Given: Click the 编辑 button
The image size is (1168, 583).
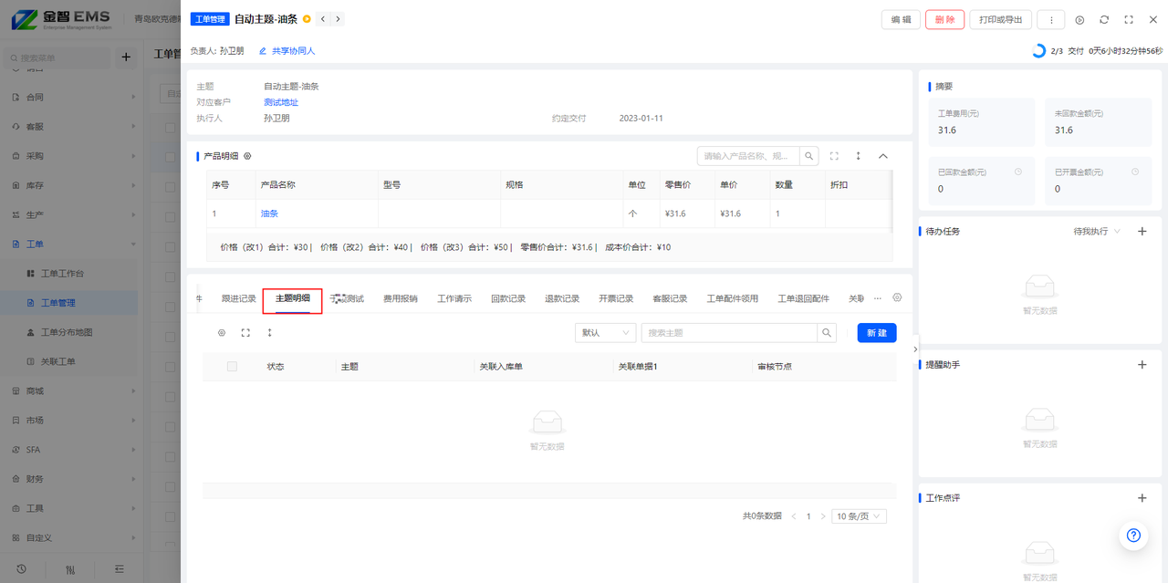Looking at the screenshot, I should [901, 20].
